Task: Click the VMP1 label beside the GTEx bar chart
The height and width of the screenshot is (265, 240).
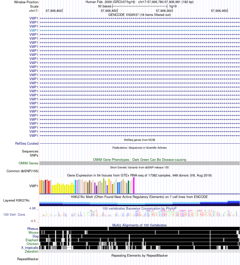Action: tap(34, 186)
